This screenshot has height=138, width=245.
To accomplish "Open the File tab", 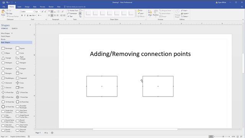I will 4,7.
